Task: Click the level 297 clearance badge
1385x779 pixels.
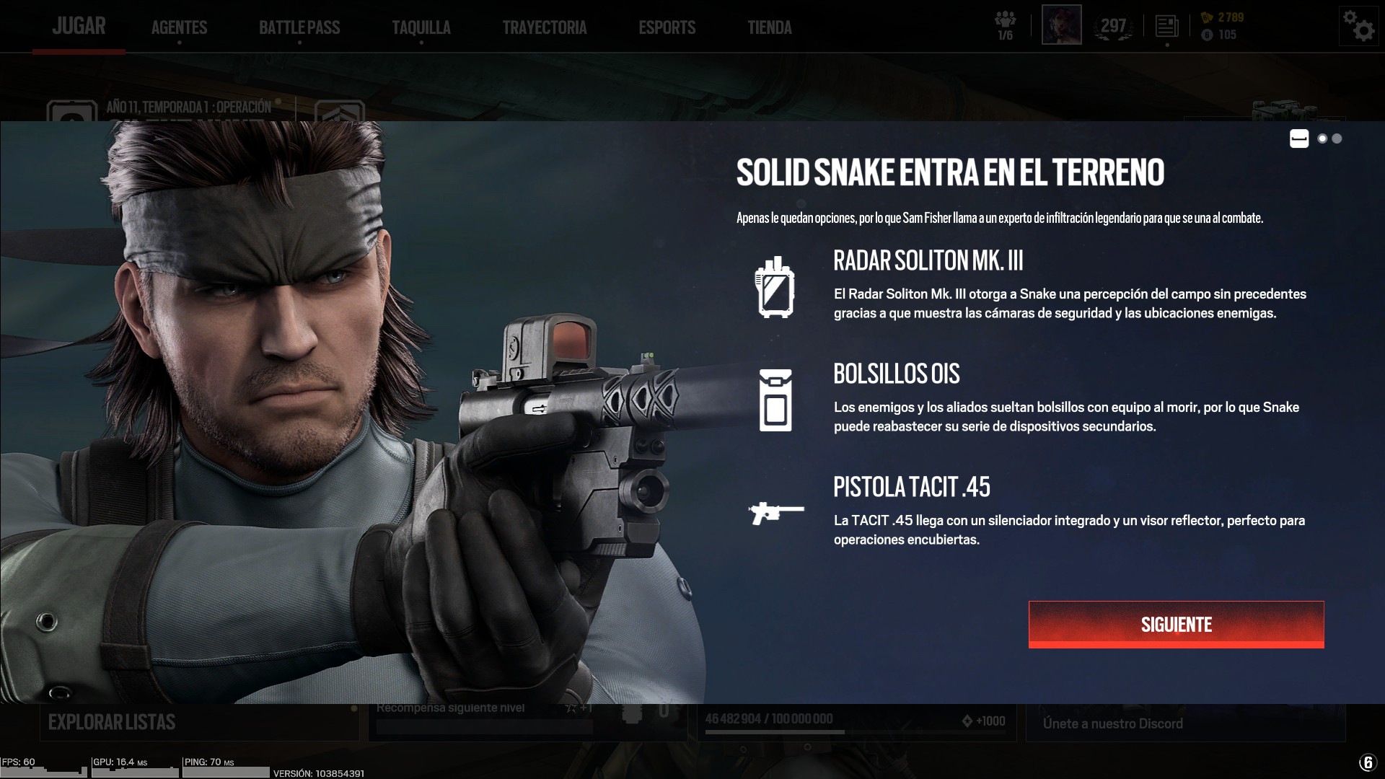Action: point(1113,27)
